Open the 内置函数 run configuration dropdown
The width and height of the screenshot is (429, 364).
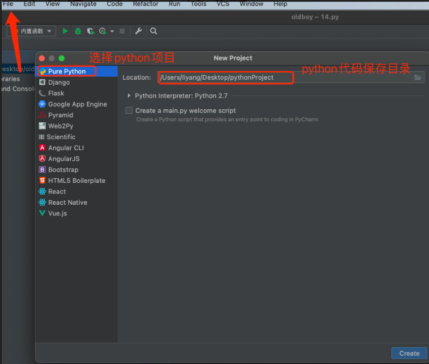pyautogui.click(x=31, y=31)
